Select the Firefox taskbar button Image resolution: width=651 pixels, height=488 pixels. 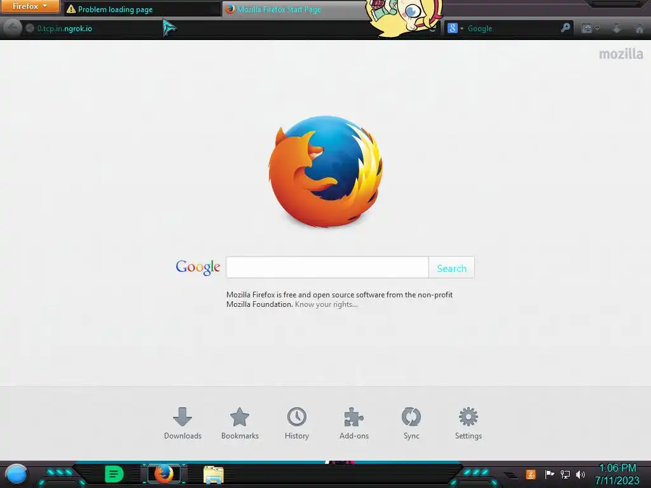pos(163,474)
